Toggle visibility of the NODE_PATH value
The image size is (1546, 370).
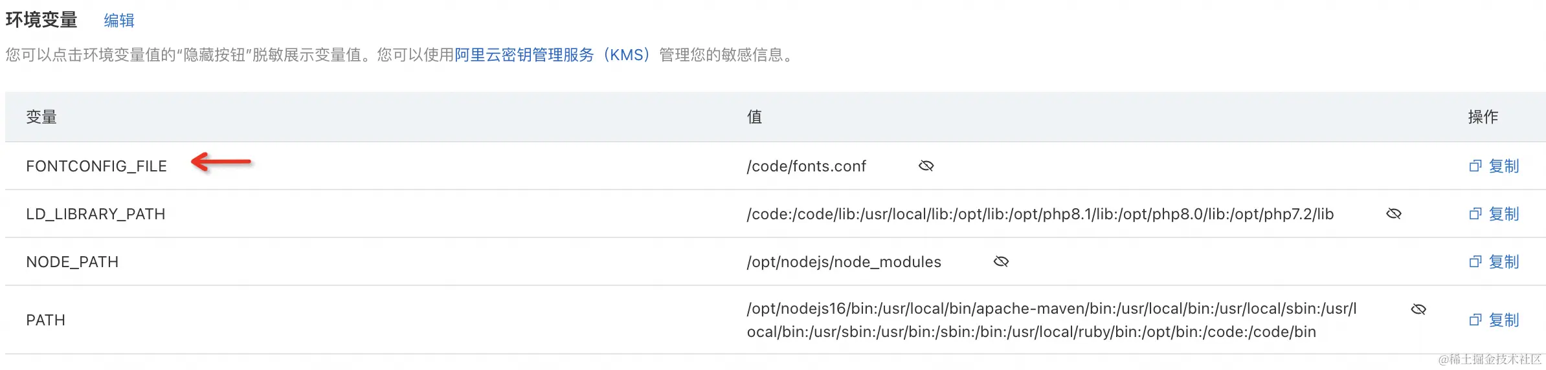[1001, 262]
